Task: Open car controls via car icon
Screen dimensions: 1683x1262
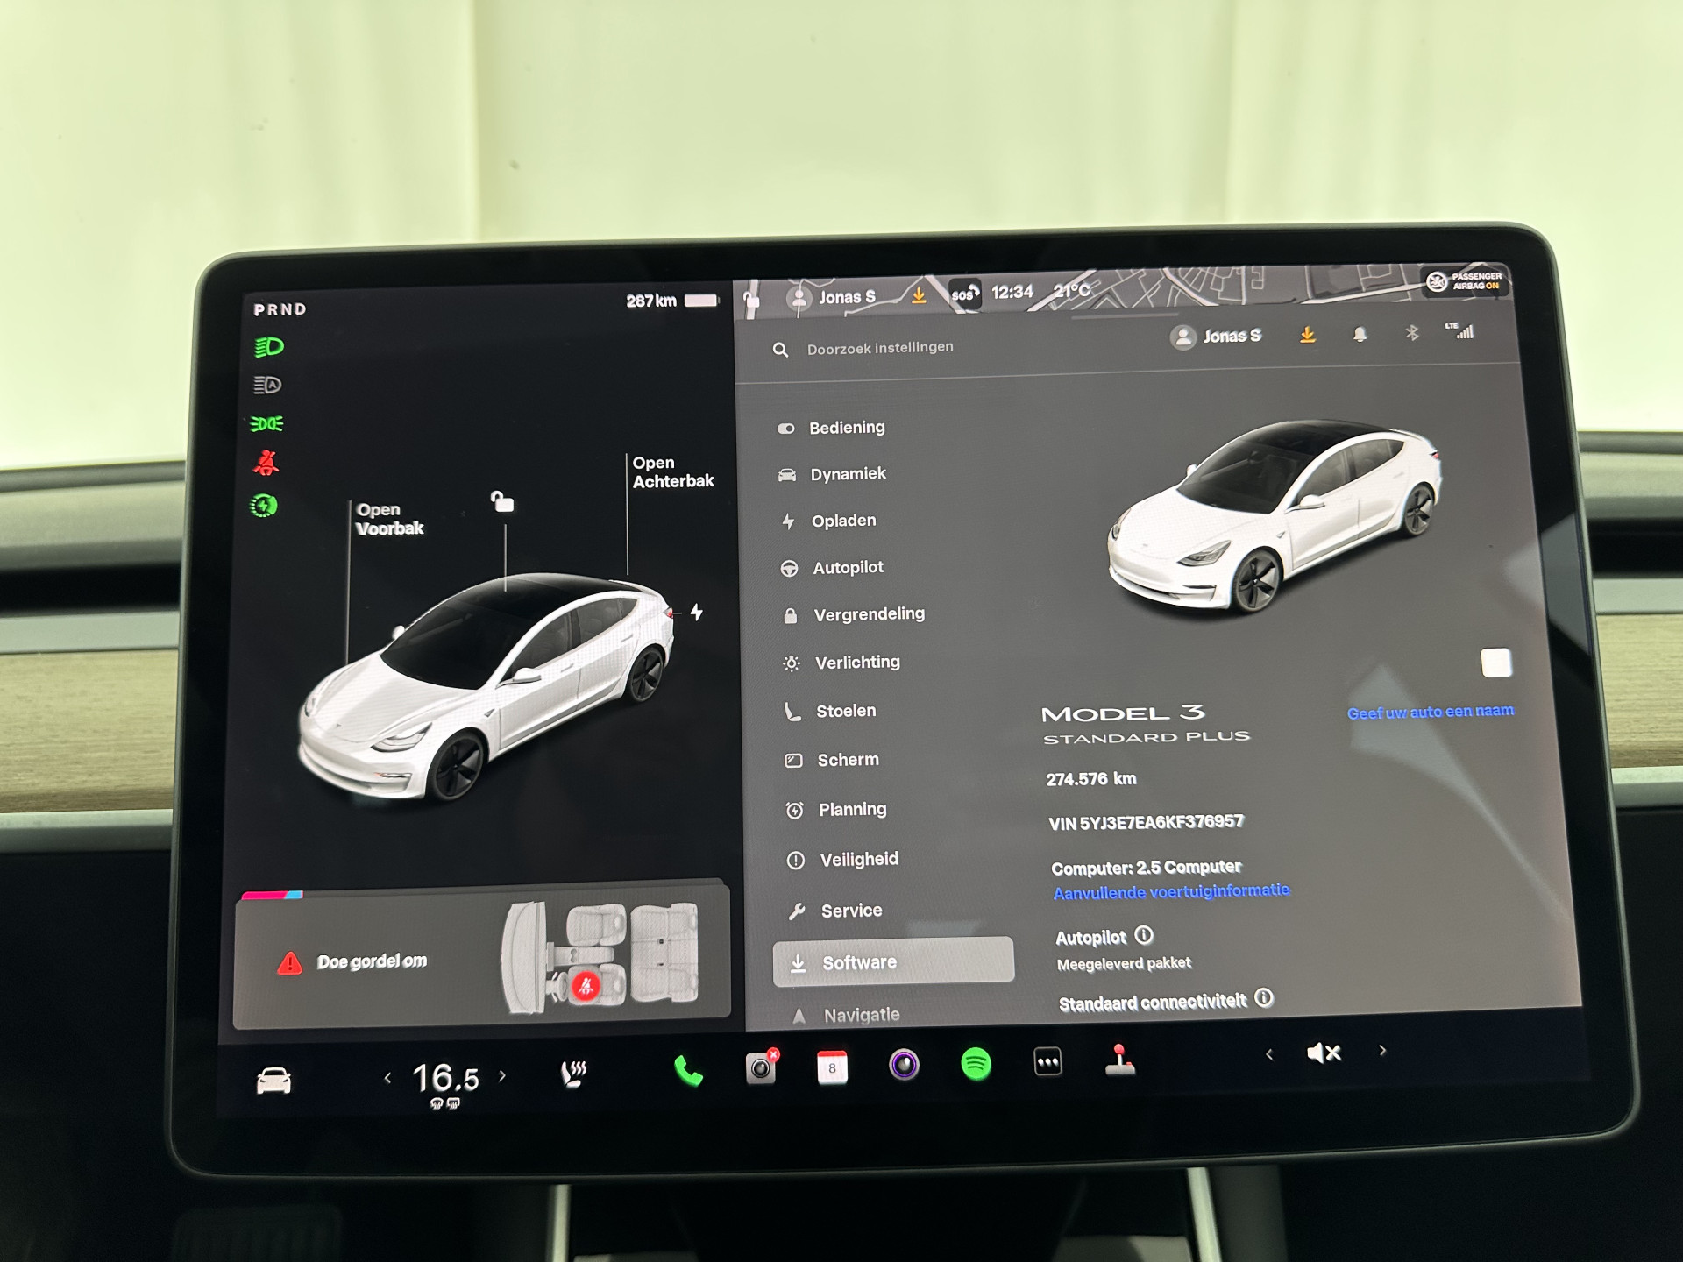Action: click(273, 1081)
